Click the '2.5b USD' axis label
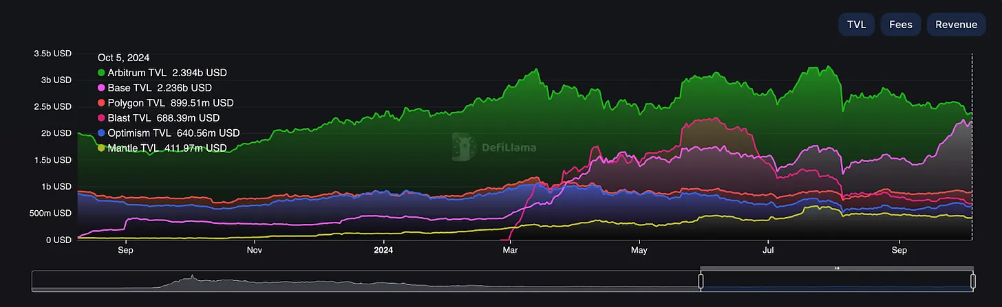The image size is (1002, 307). point(52,106)
